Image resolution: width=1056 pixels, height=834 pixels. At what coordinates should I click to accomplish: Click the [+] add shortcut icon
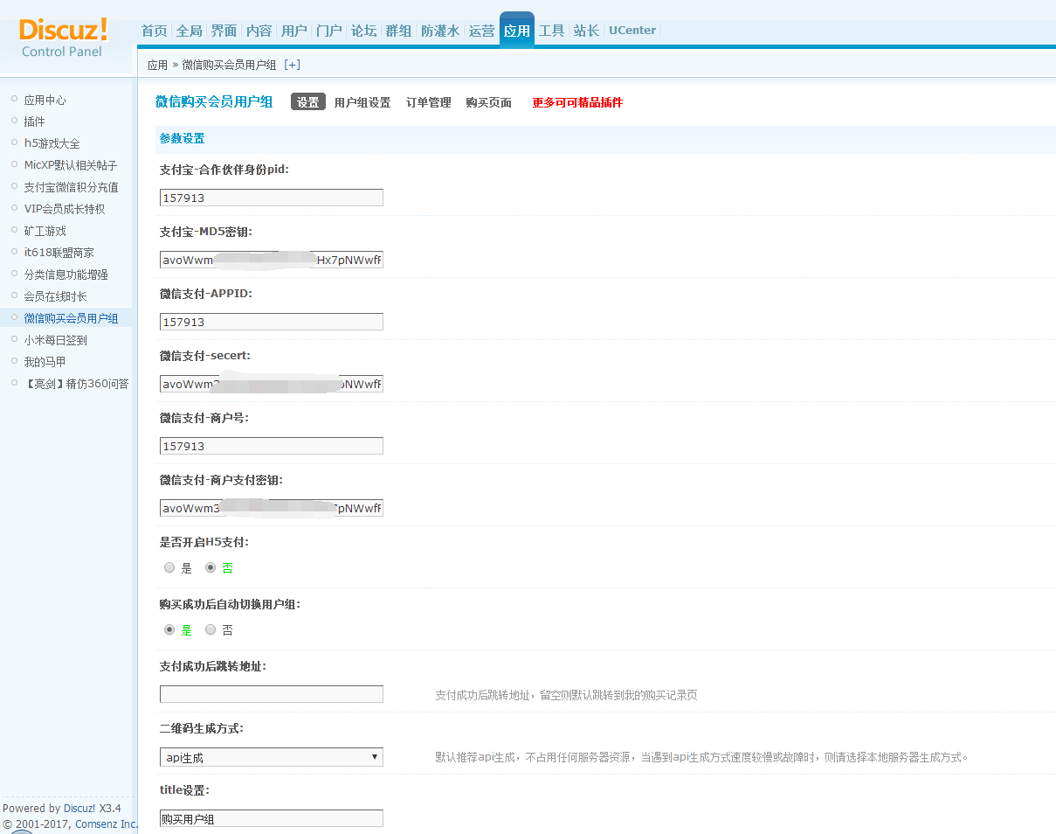click(293, 65)
